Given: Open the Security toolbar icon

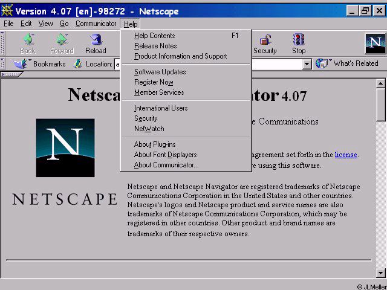Looking at the screenshot, I should tap(265, 40).
